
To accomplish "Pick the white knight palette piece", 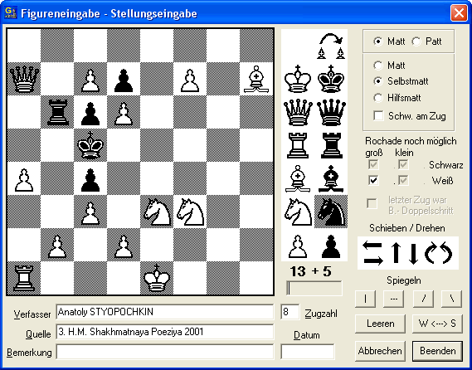I will point(298,212).
